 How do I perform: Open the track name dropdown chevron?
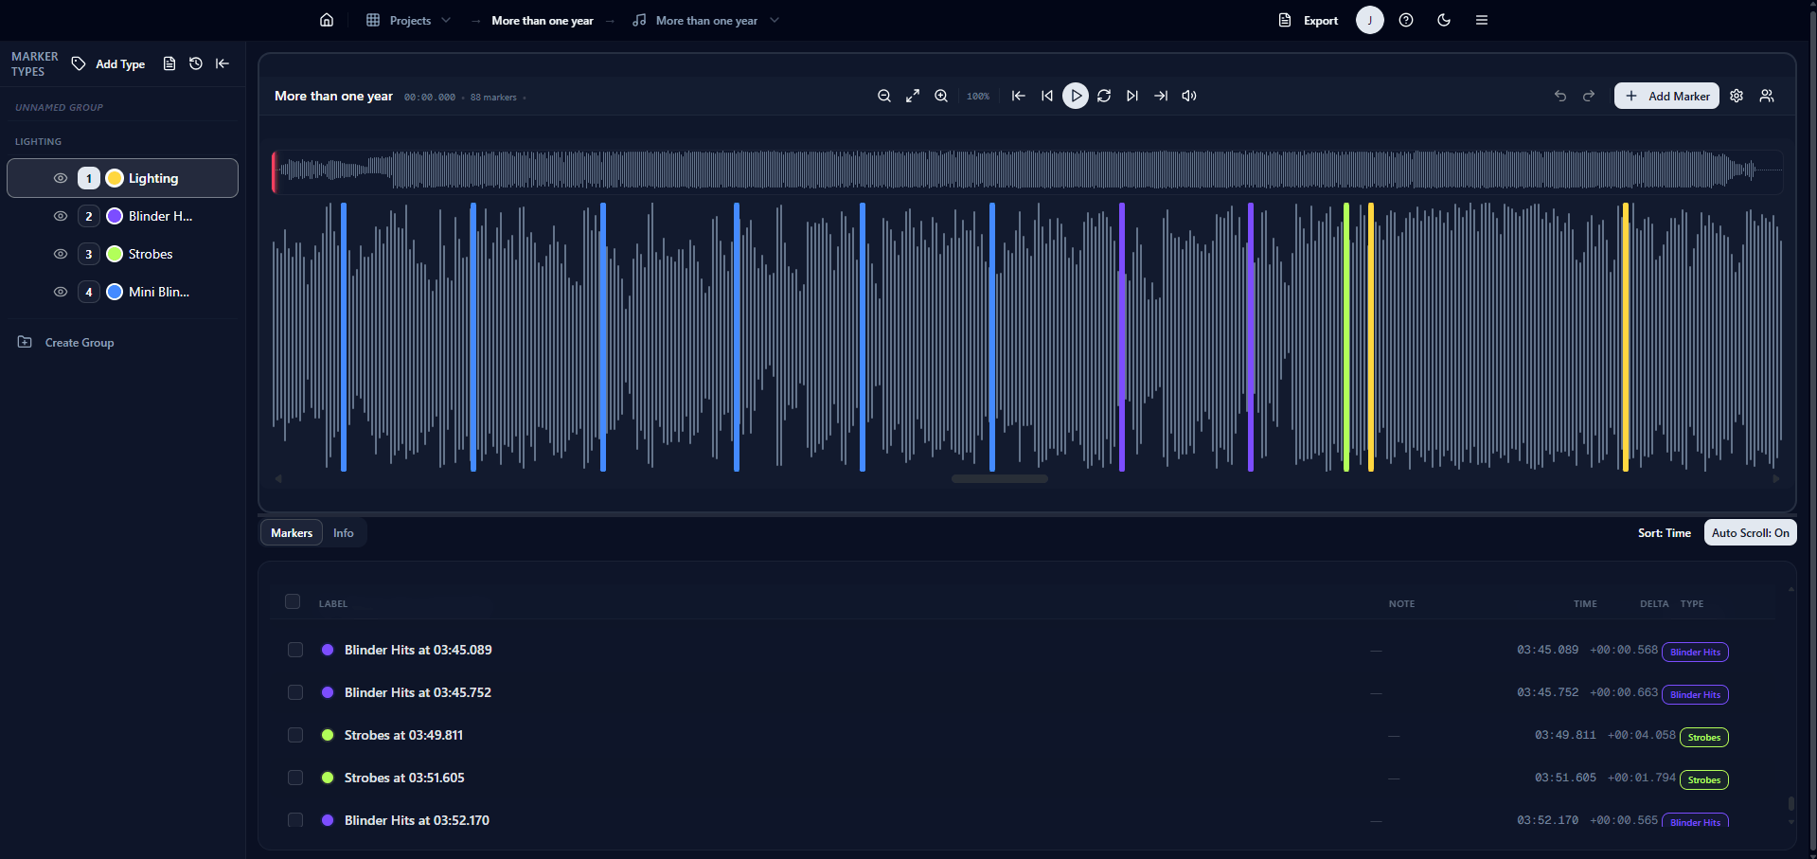(775, 20)
